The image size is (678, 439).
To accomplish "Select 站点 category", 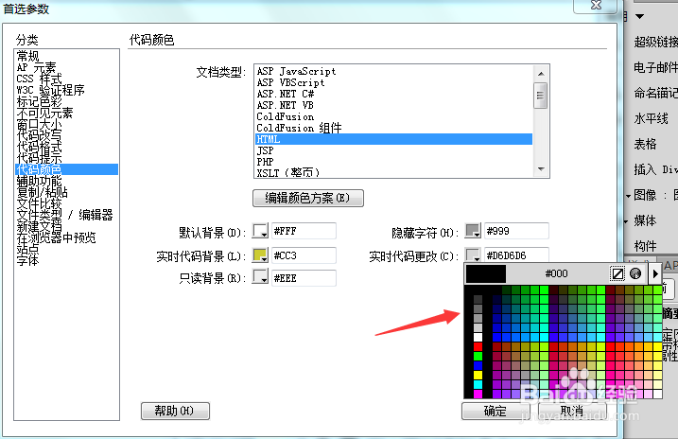I will pyautogui.click(x=66, y=249).
